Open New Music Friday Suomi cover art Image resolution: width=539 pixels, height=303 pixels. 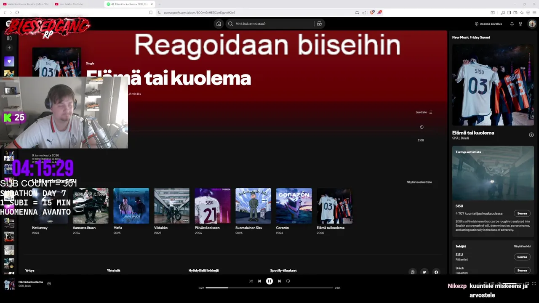(x=493, y=85)
